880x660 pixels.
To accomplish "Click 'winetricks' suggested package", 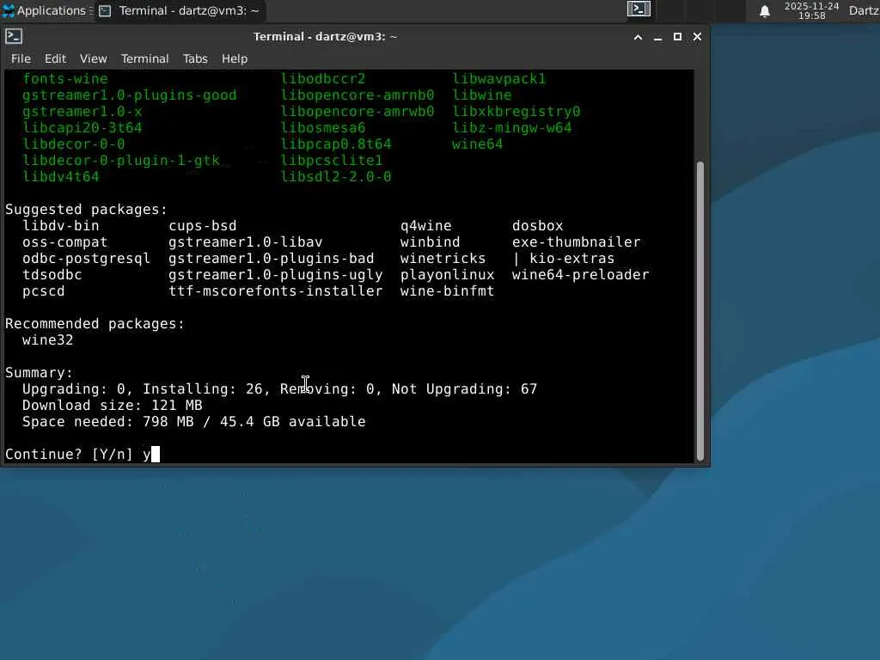I will (x=443, y=258).
